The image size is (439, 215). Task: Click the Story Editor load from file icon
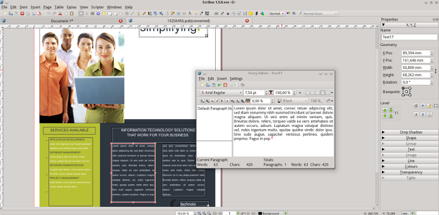(x=208, y=85)
